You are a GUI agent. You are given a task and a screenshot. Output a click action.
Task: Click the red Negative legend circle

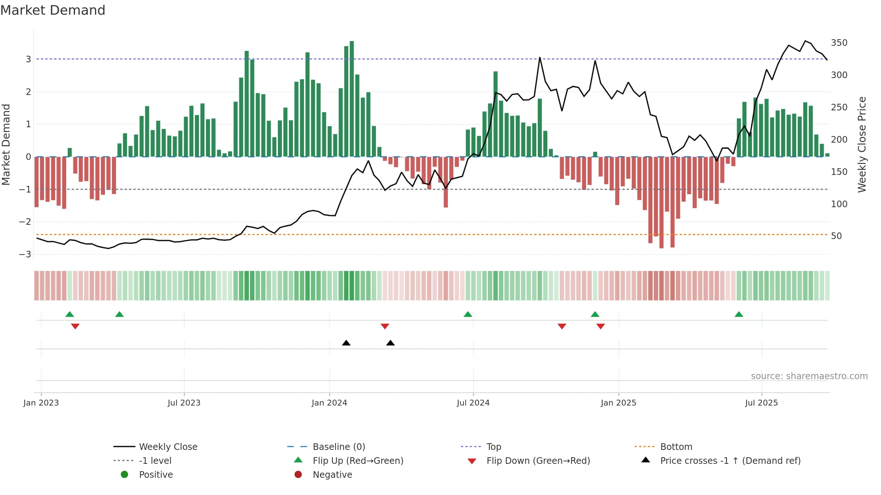298,474
